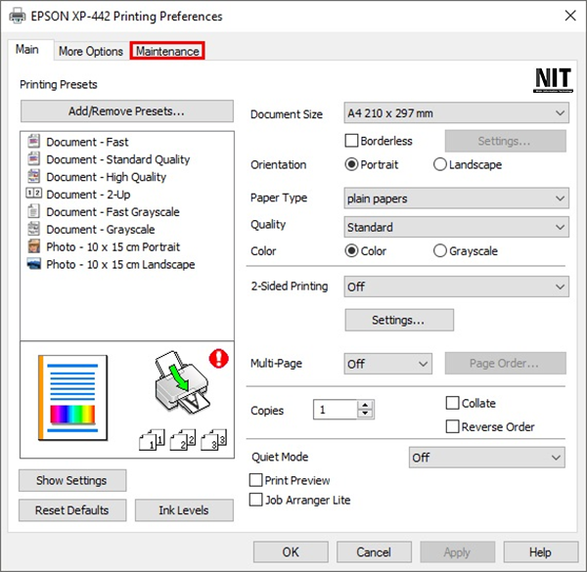Click Show Settings button

[x=72, y=480]
